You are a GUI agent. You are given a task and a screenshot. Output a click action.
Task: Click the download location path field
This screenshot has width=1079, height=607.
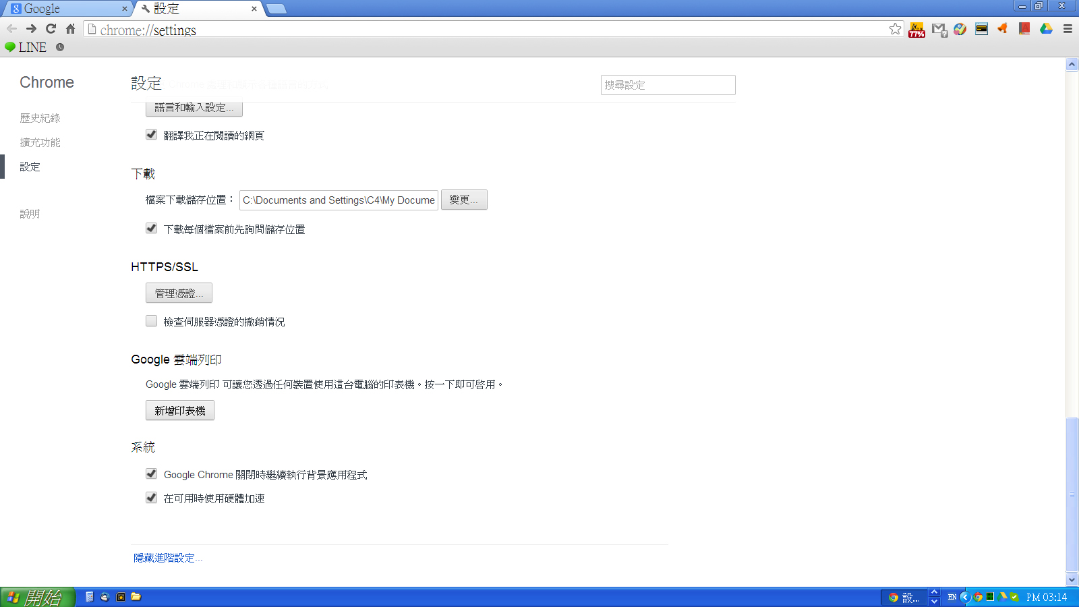coord(339,200)
